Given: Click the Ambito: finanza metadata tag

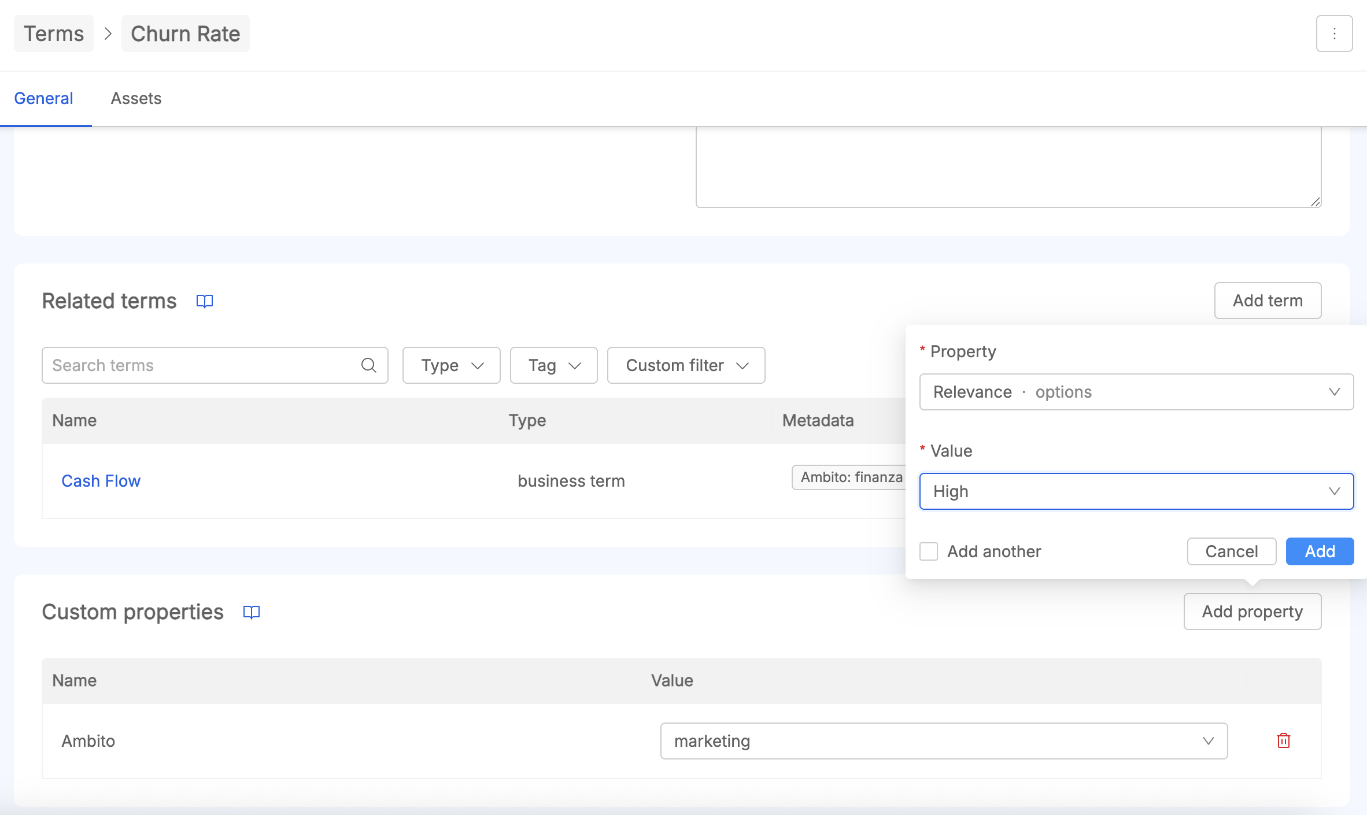Looking at the screenshot, I should (850, 477).
